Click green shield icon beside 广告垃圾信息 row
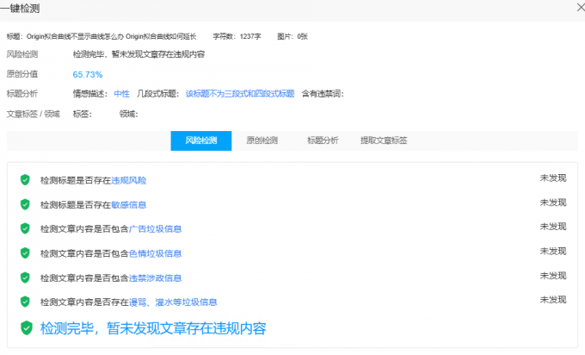Viewport: 585px width, 355px height. tap(25, 228)
